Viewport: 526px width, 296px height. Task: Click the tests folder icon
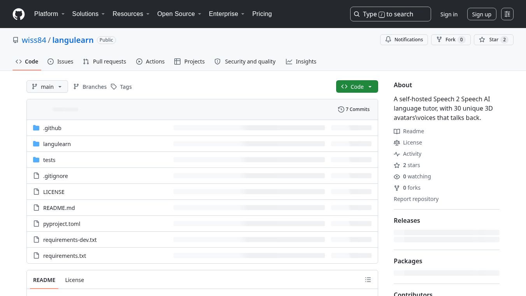[36, 160]
